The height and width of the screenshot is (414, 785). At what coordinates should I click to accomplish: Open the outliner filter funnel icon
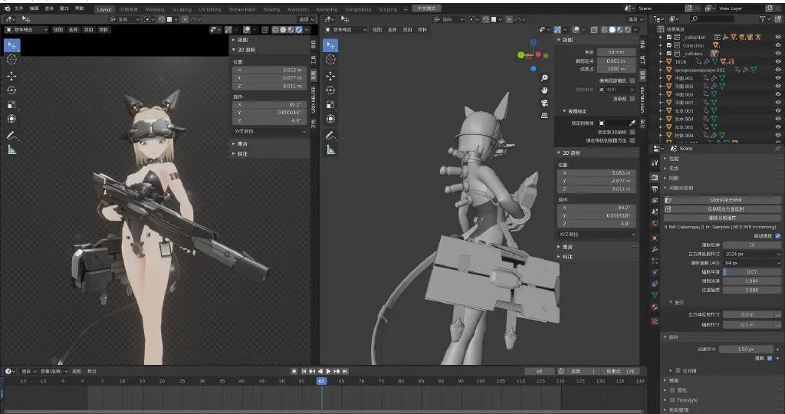click(763, 19)
